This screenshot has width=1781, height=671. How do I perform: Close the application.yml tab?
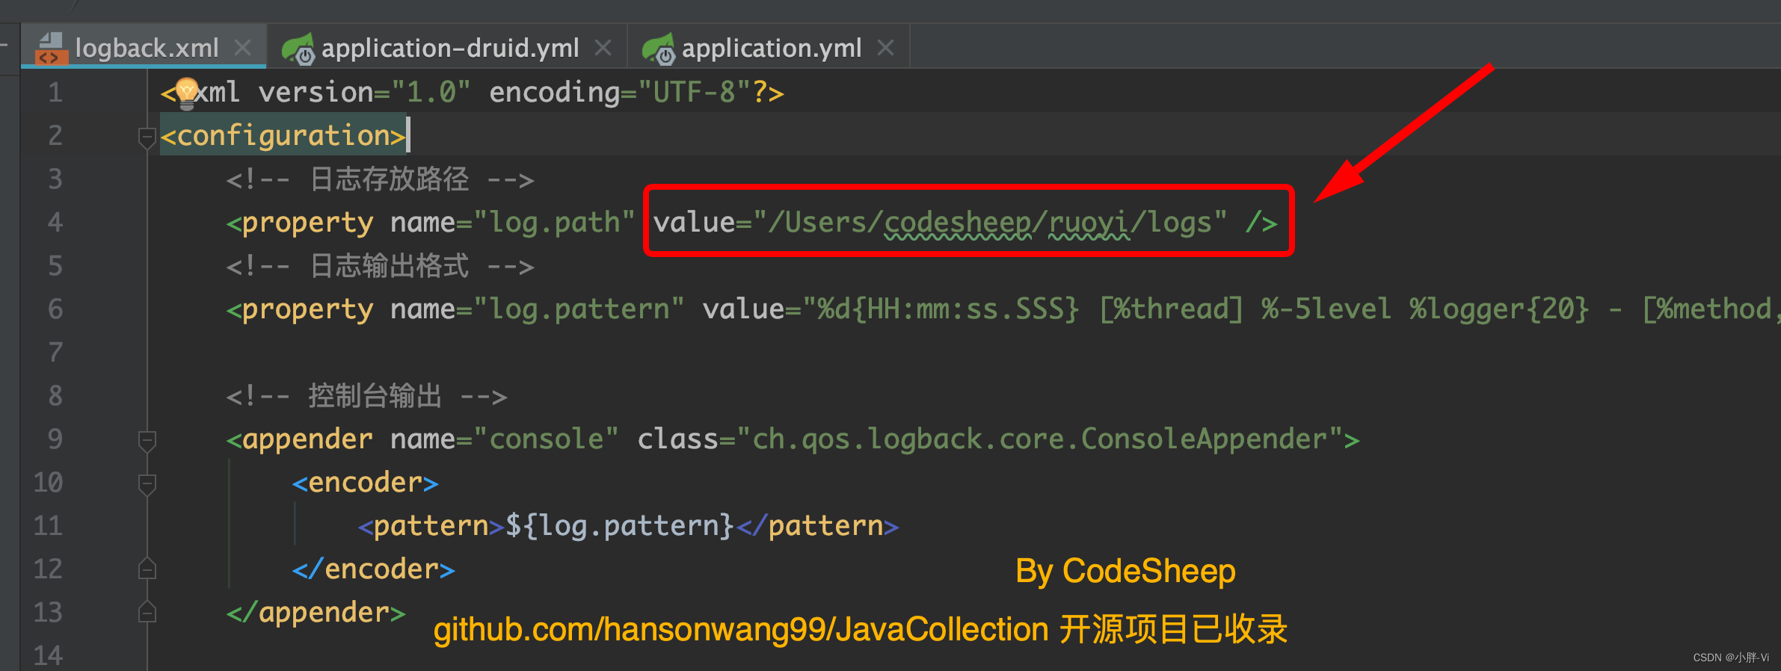point(885,48)
